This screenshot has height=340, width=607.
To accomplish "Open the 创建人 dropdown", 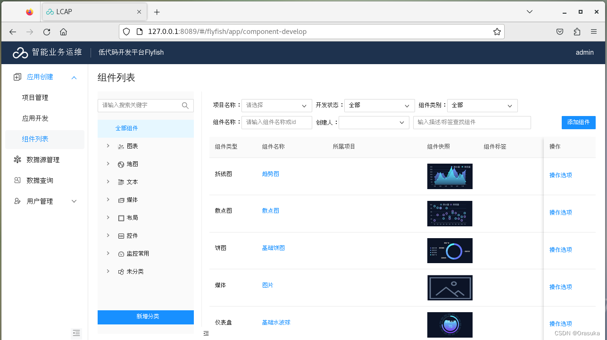I will (374, 122).
